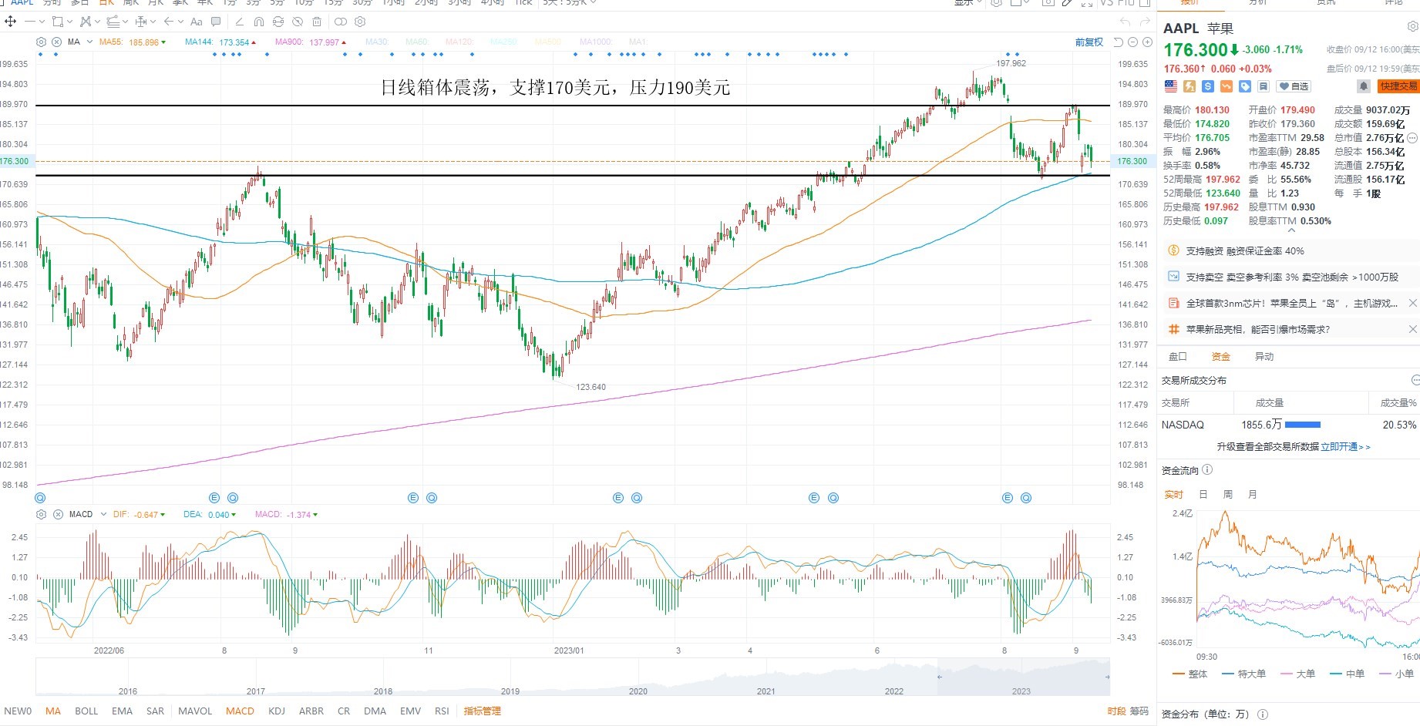
Task: Open the MACD indicator type dropdown
Action: click(103, 514)
